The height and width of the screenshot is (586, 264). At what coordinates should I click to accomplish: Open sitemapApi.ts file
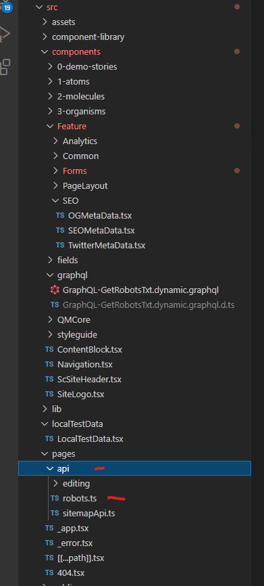(88, 514)
